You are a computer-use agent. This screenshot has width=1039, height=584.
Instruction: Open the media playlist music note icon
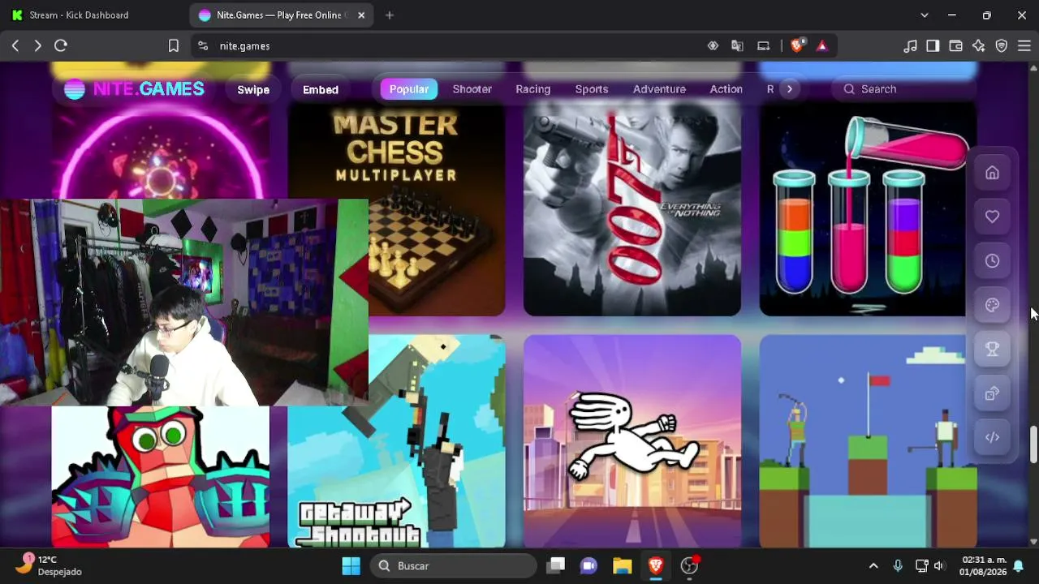coord(910,46)
